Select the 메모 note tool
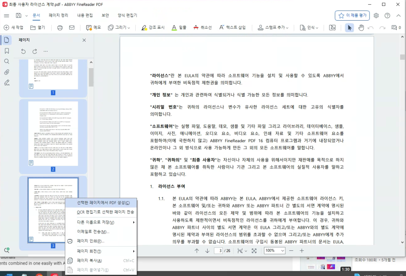 pos(93,27)
